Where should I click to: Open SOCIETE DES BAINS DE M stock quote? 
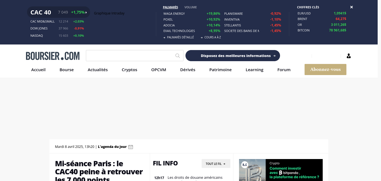tap(242, 31)
